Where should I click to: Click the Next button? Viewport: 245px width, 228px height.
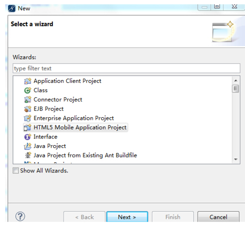127,217
